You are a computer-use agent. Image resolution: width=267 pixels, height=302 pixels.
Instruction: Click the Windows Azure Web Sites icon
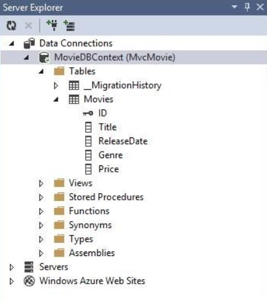pyautogui.click(x=29, y=281)
